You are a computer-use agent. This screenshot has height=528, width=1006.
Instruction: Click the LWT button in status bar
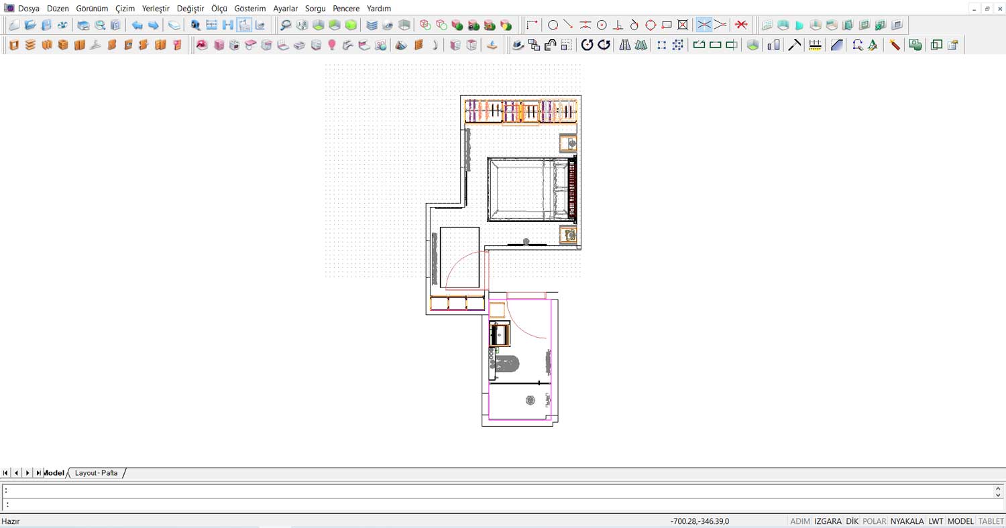[x=936, y=521]
